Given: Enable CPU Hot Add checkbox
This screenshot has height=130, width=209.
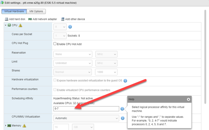Looking at the screenshot, I should [x=55, y=44].
